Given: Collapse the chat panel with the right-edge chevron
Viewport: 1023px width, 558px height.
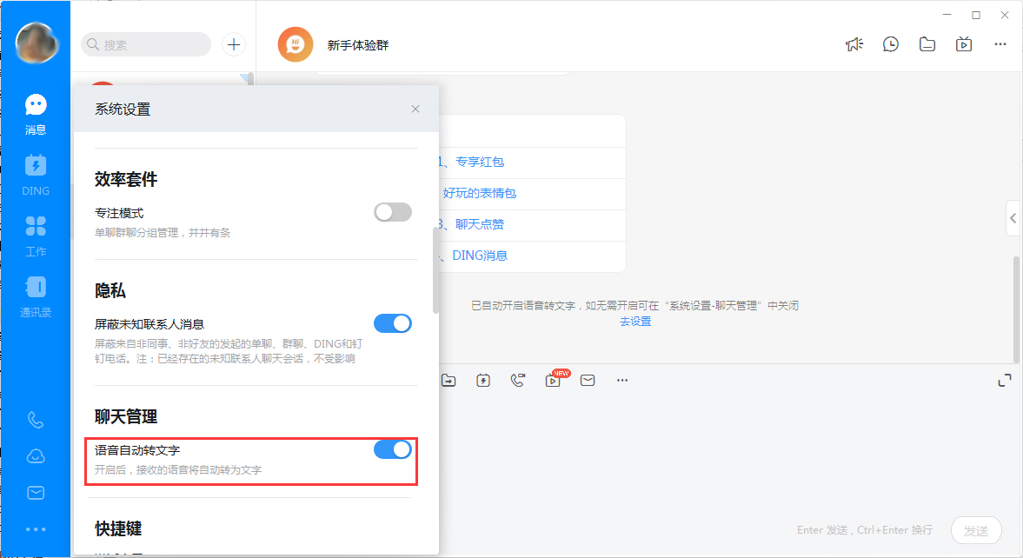Looking at the screenshot, I should 1013,218.
